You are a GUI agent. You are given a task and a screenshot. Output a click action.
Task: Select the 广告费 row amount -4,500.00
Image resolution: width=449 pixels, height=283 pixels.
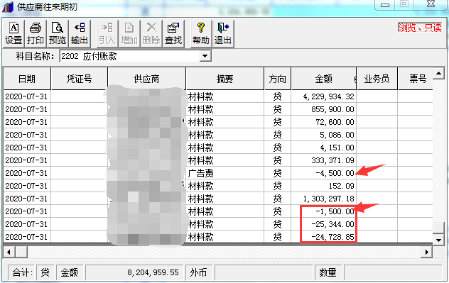[323, 173]
